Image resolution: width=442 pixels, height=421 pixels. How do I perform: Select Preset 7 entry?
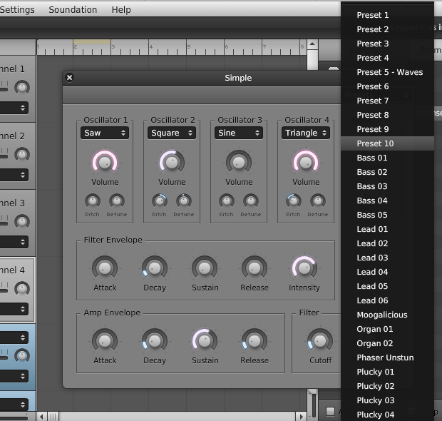pyautogui.click(x=387, y=101)
